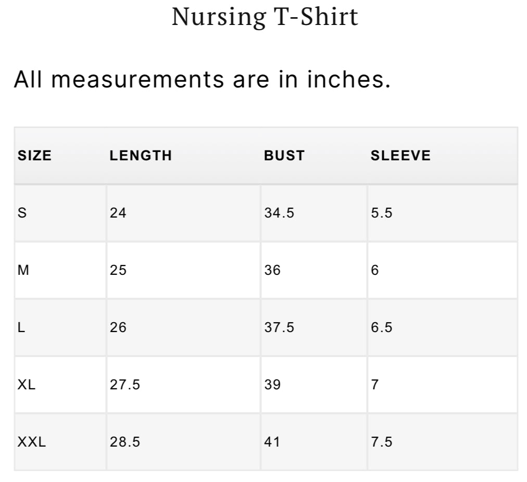Click the 7.5 sleeve value
This screenshot has width=527, height=482.
[x=382, y=442]
